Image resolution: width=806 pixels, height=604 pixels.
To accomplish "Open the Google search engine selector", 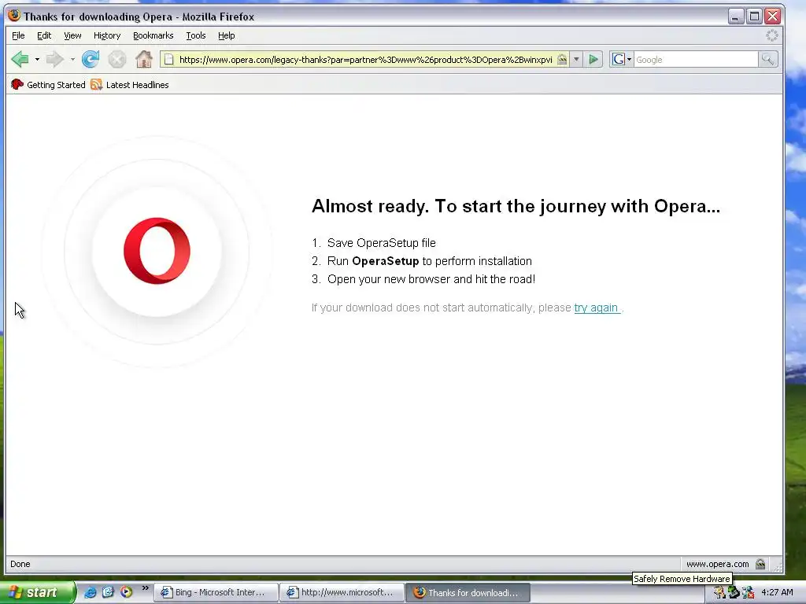I will (622, 60).
